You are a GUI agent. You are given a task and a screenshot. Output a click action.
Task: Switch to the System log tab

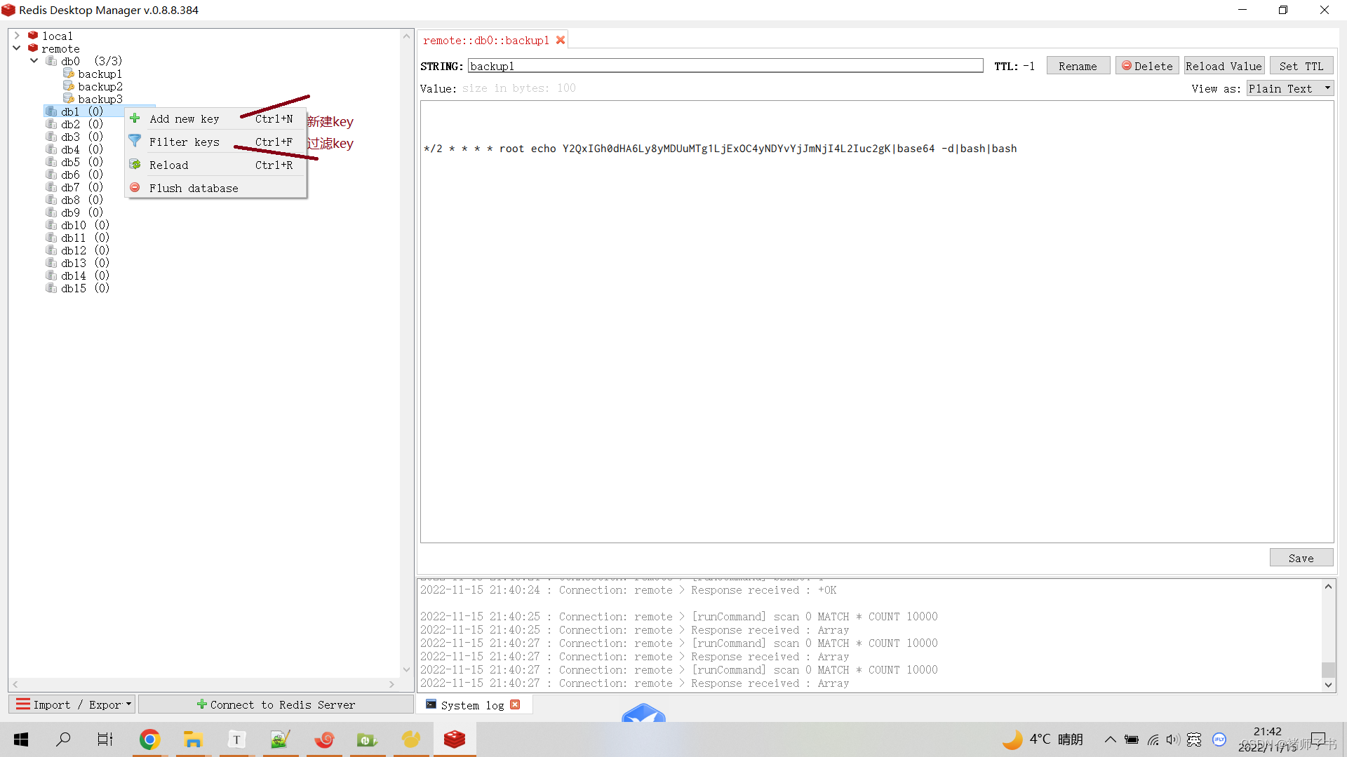tap(472, 705)
